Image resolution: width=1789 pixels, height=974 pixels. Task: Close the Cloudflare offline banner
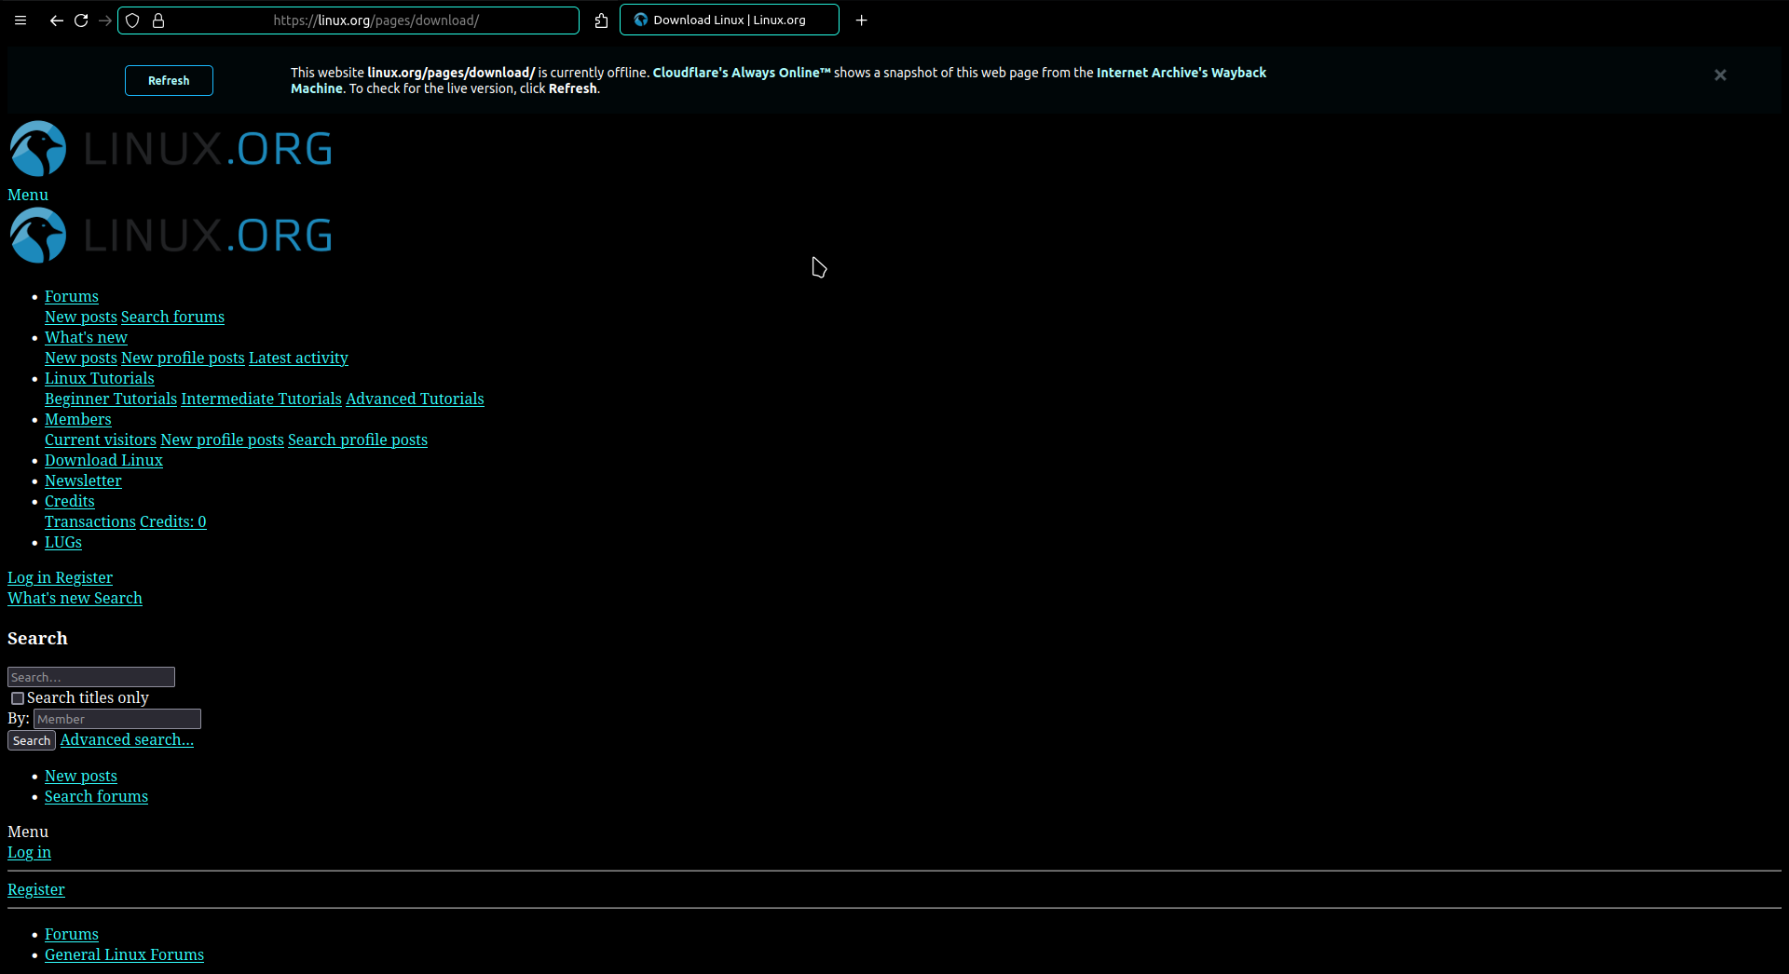1720,74
